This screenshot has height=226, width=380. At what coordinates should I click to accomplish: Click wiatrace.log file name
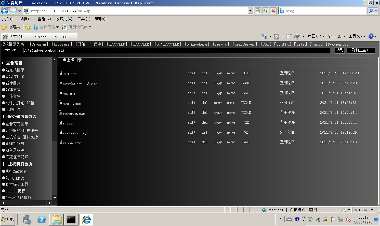click(x=75, y=133)
